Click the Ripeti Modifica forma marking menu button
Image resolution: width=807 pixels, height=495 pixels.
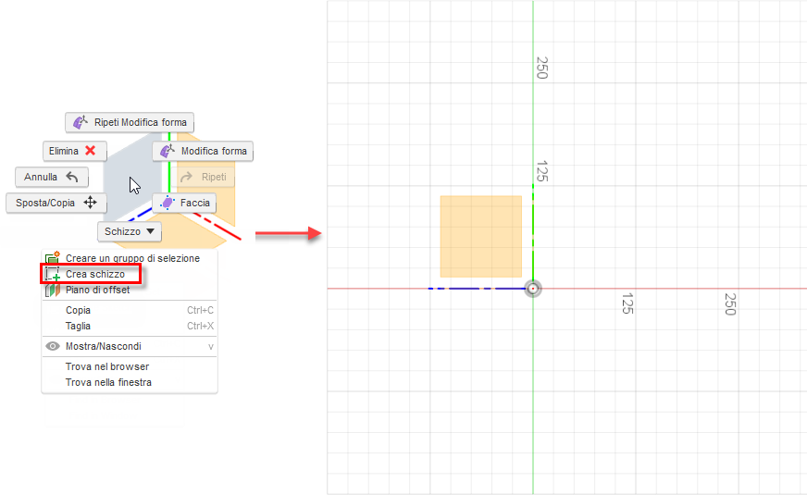pos(130,122)
